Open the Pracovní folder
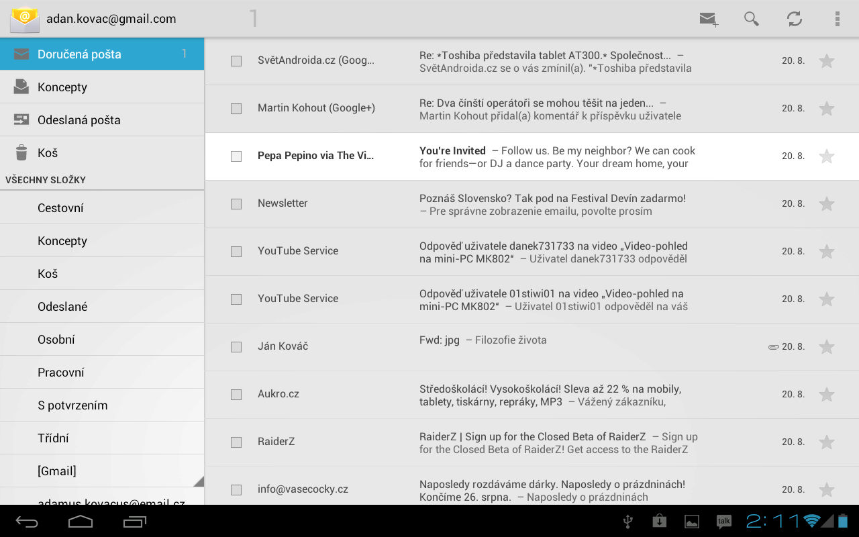The height and width of the screenshot is (537, 859). click(x=61, y=373)
